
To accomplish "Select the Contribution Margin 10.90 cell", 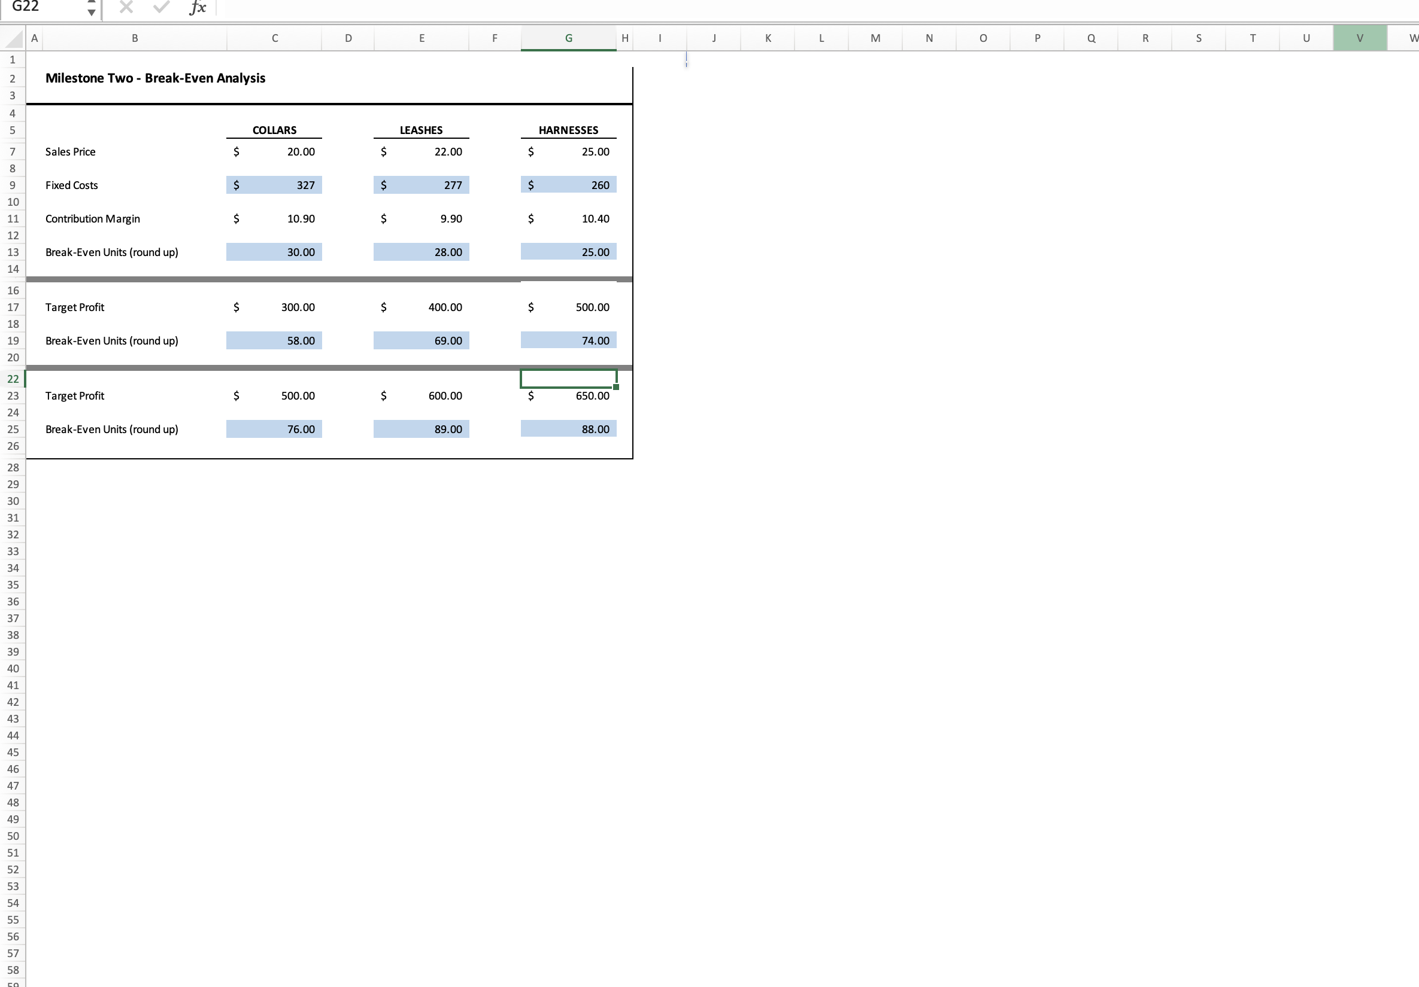I will pos(274,218).
